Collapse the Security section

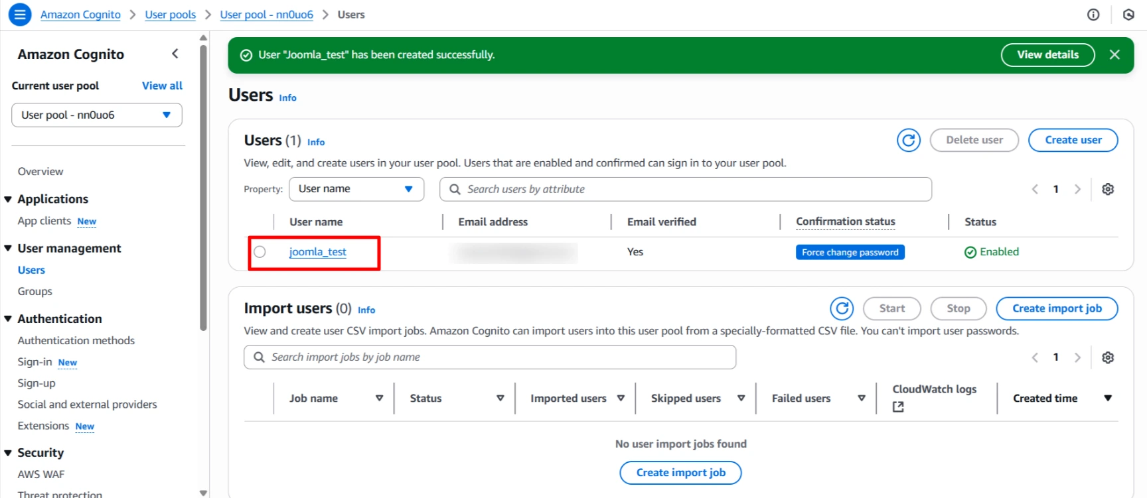pyautogui.click(x=8, y=453)
